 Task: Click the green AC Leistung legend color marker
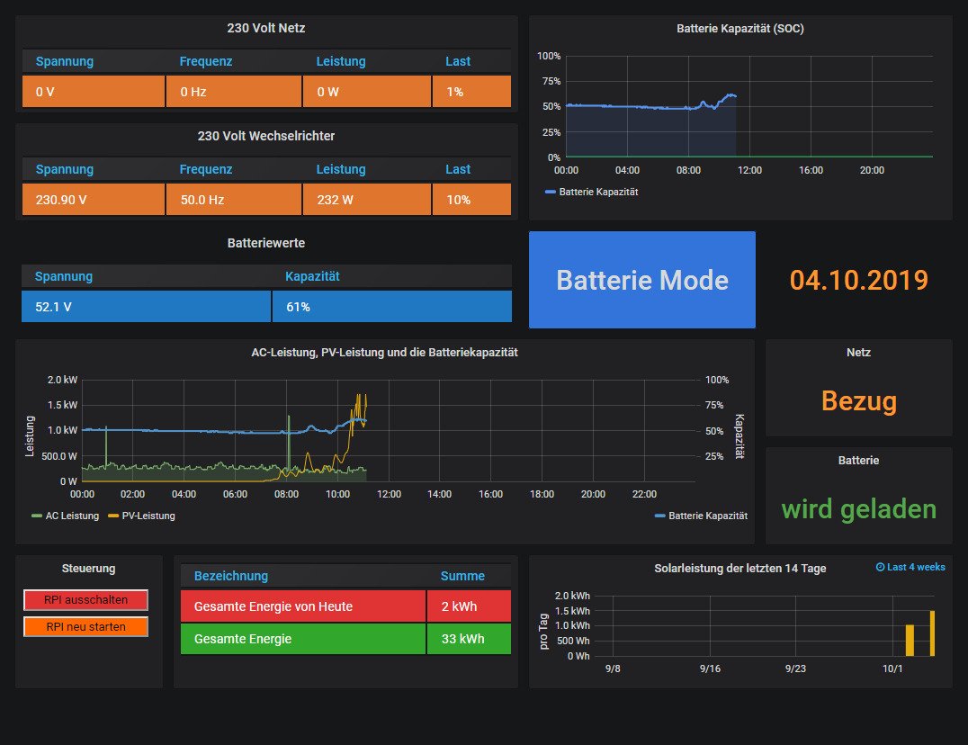tap(36, 516)
